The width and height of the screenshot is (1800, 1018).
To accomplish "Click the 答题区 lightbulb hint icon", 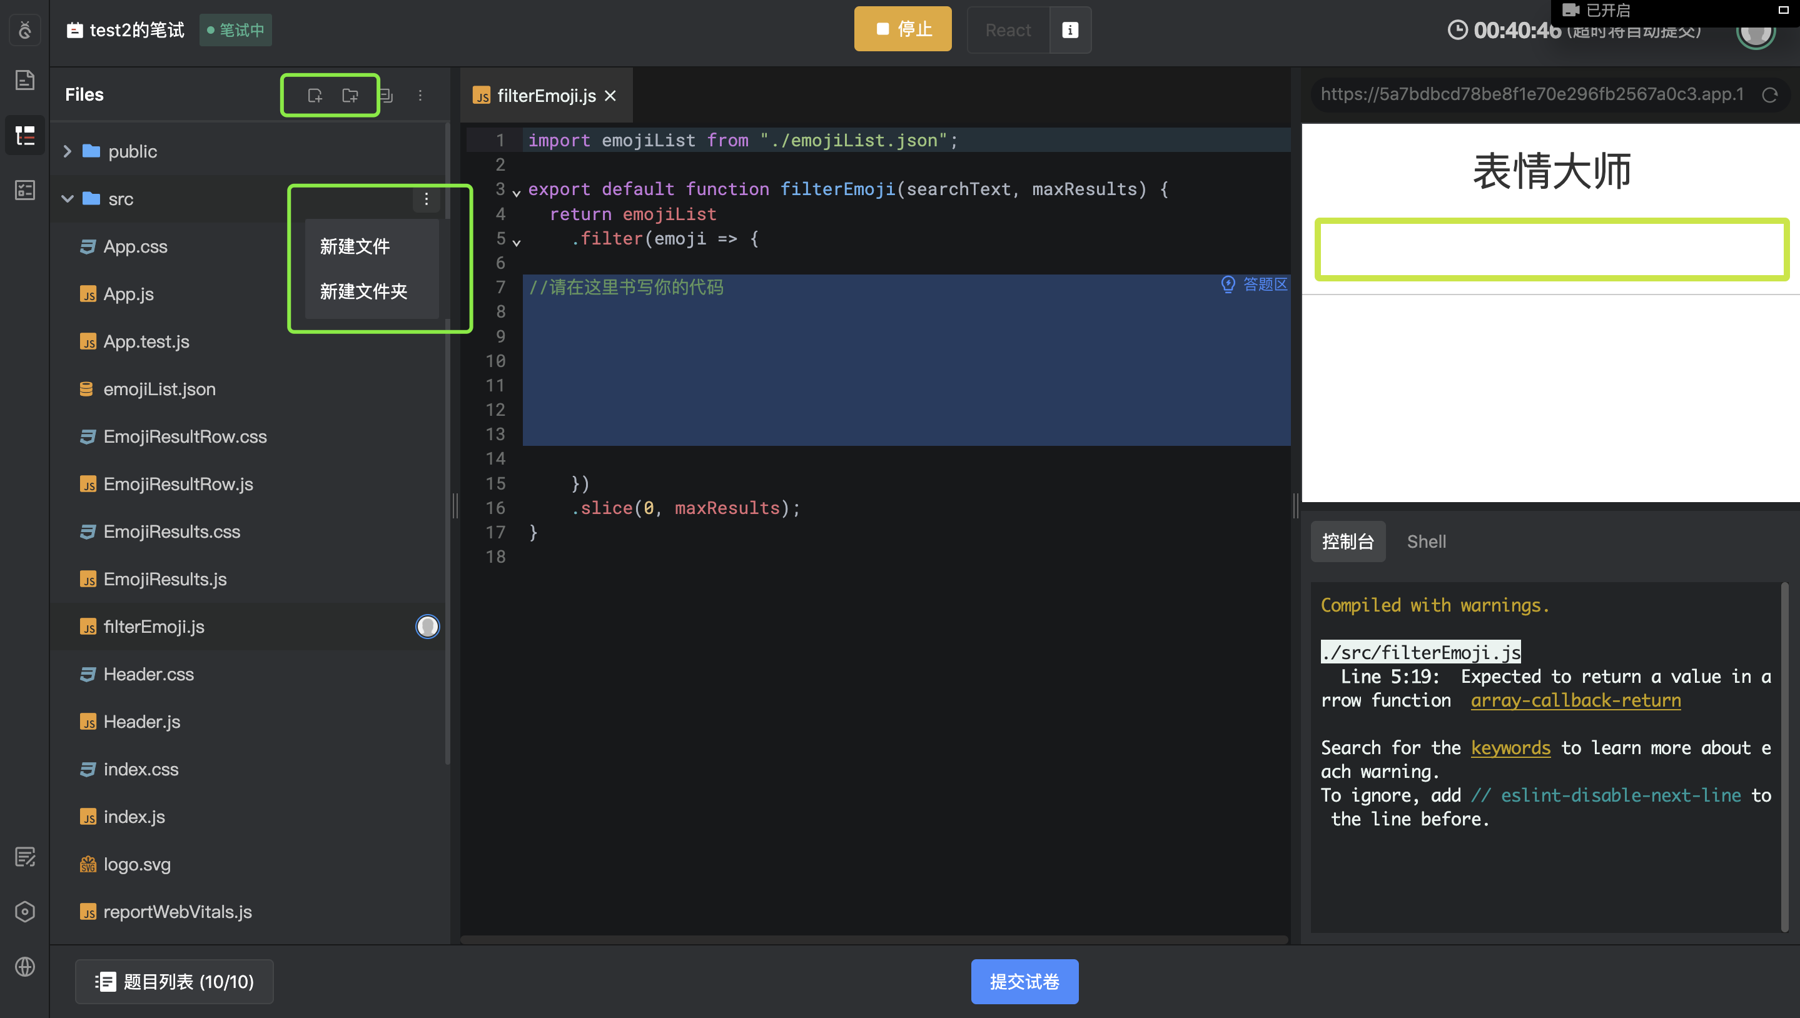I will (x=1228, y=285).
